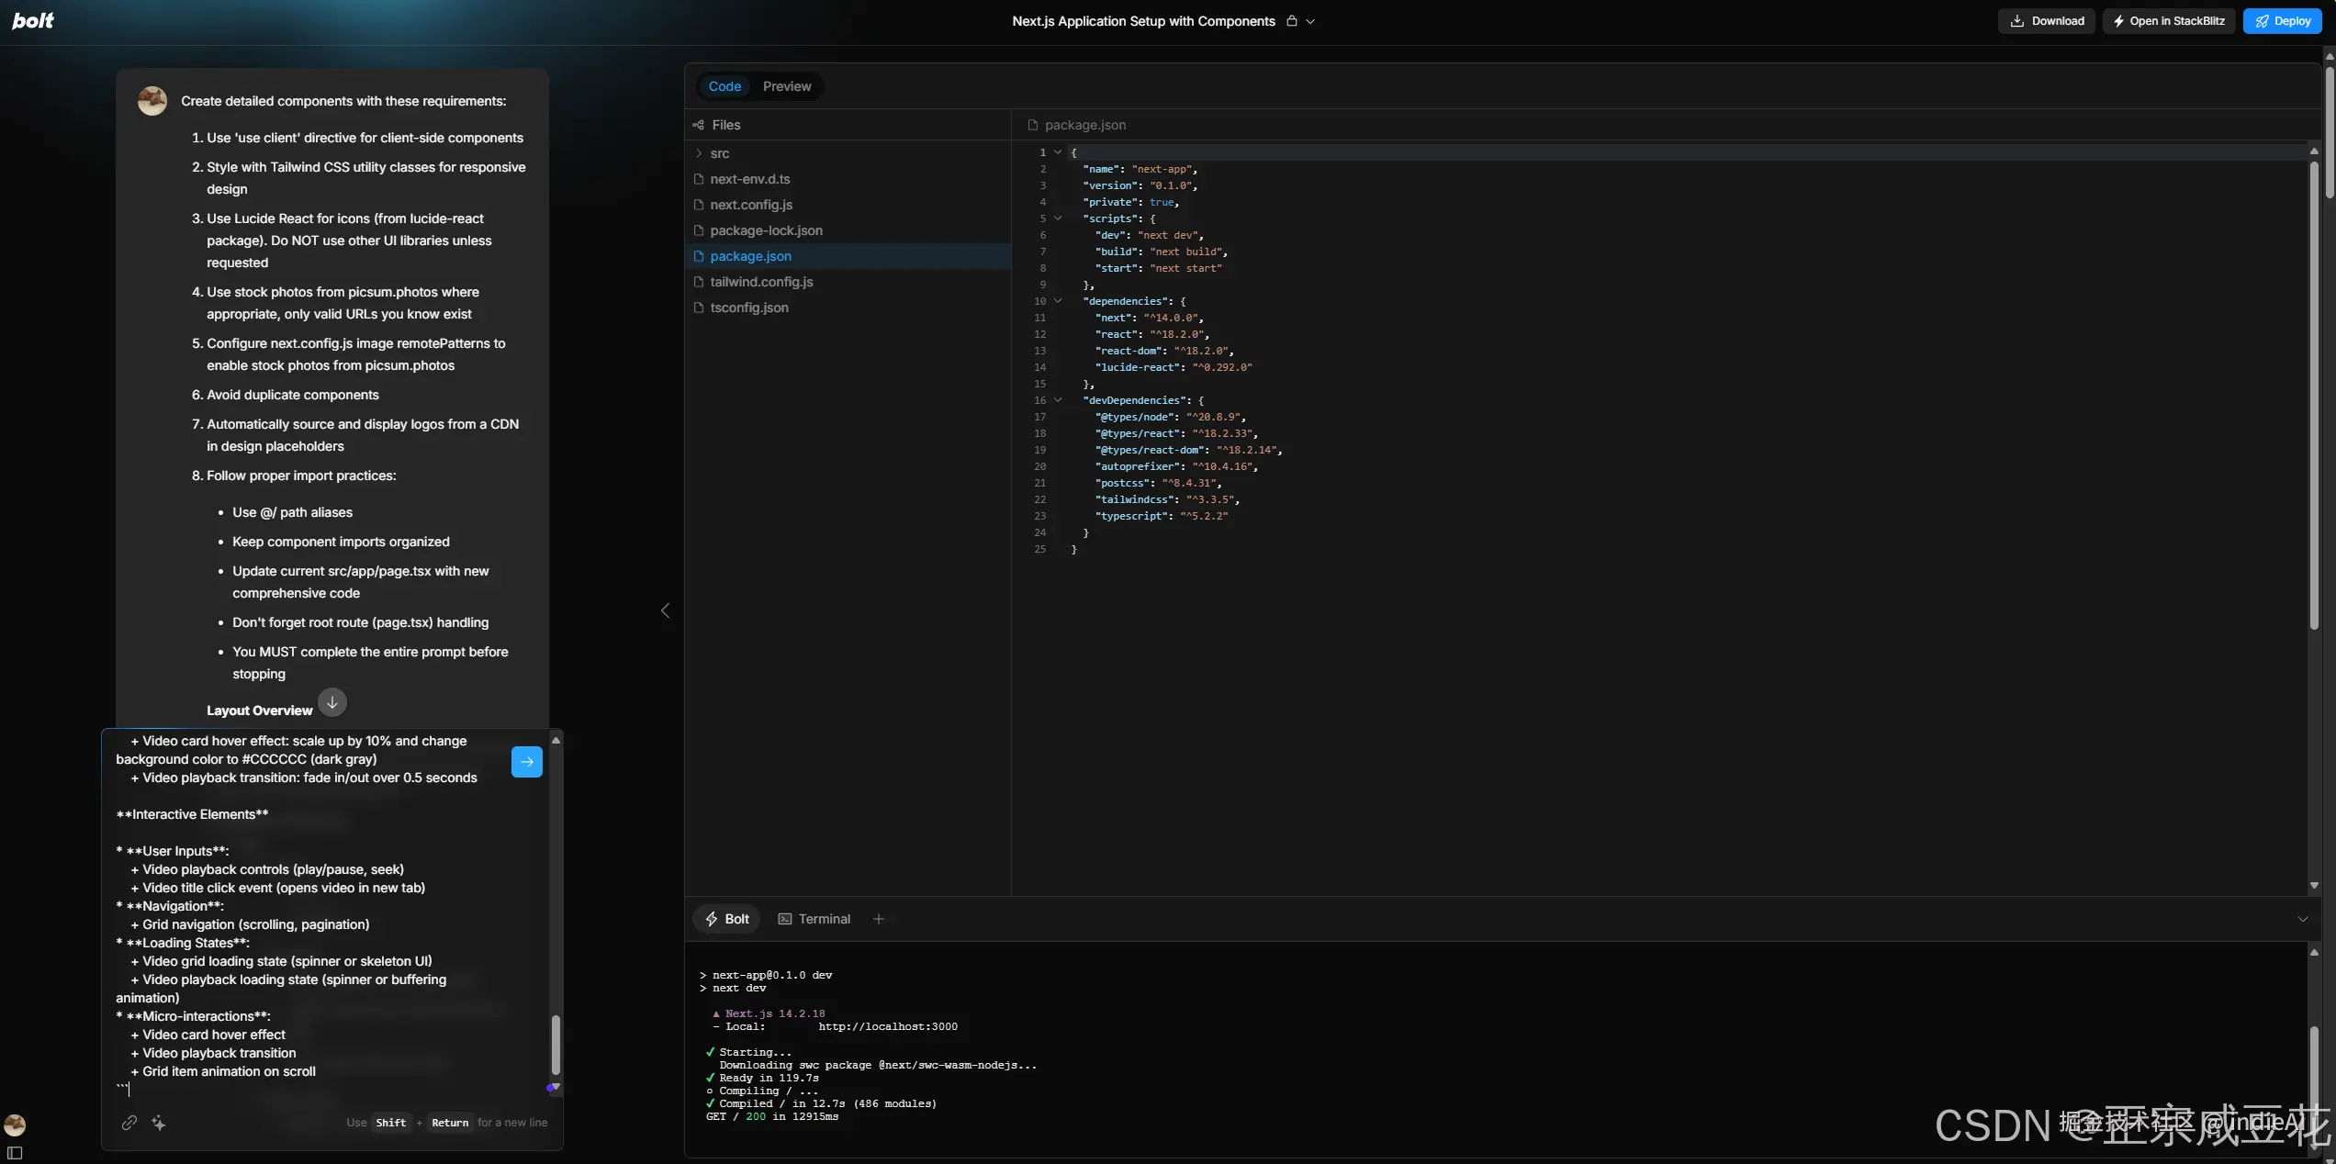2336x1164 pixels.
Task: Open project title dropdown chevron
Action: click(1310, 21)
